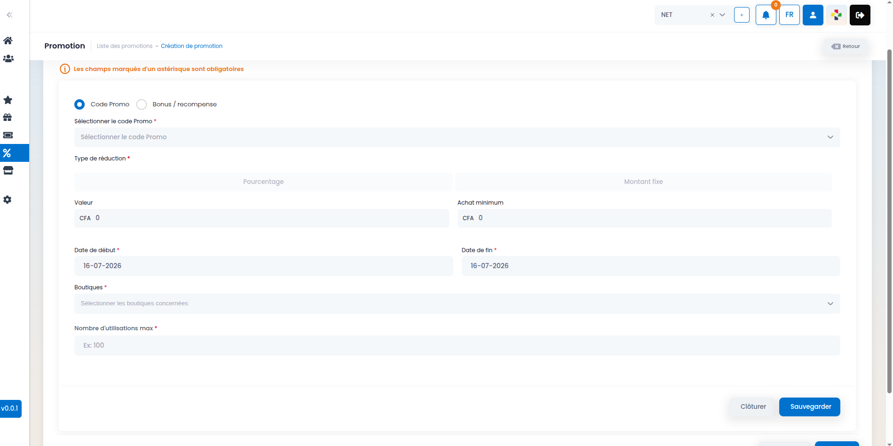Go to Liste des promotions breadcrumb
Image resolution: width=893 pixels, height=446 pixels.
(x=125, y=46)
